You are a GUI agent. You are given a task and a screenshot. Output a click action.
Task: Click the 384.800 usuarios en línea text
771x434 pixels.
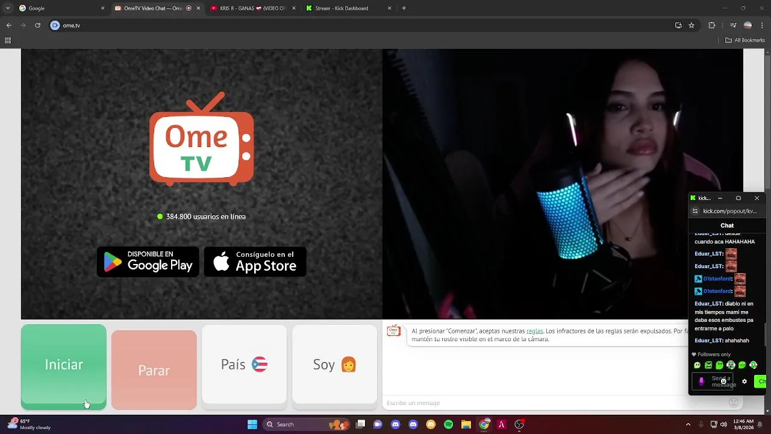[205, 216]
